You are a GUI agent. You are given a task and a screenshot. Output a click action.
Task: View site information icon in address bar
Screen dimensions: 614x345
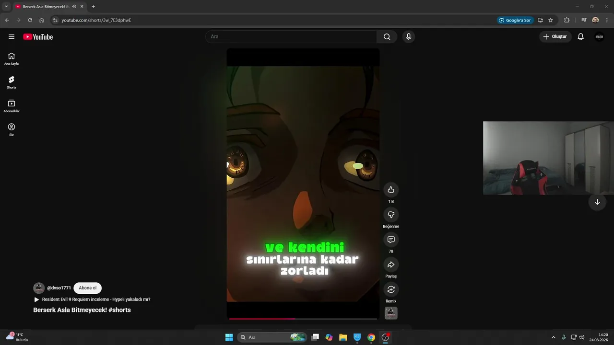pyautogui.click(x=55, y=20)
